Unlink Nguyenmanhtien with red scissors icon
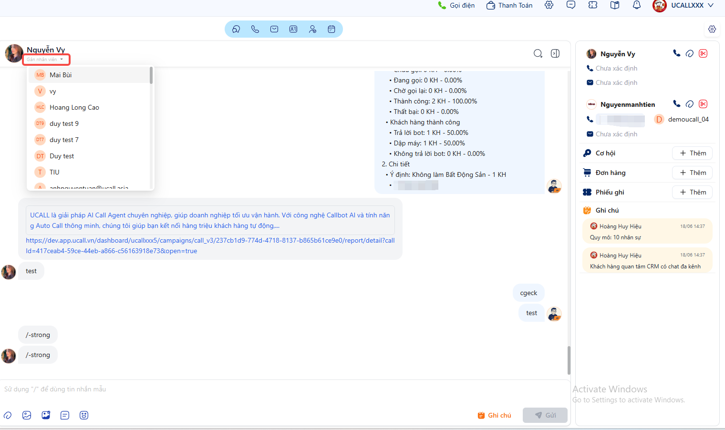 703,104
